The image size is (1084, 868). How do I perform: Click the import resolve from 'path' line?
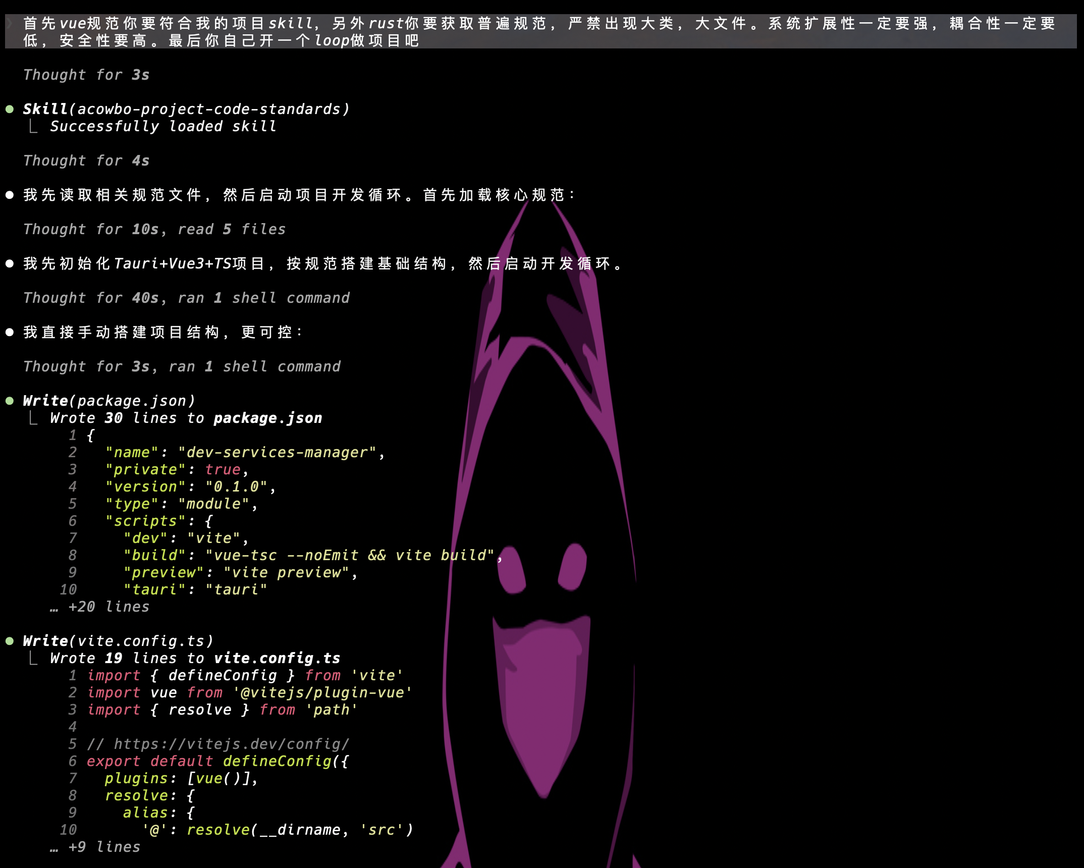pyautogui.click(x=222, y=710)
